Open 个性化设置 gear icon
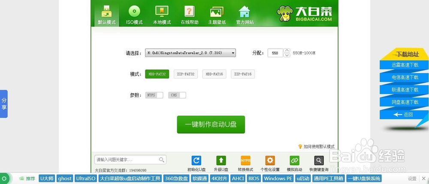The height and width of the screenshot is (184, 429). click(x=270, y=160)
